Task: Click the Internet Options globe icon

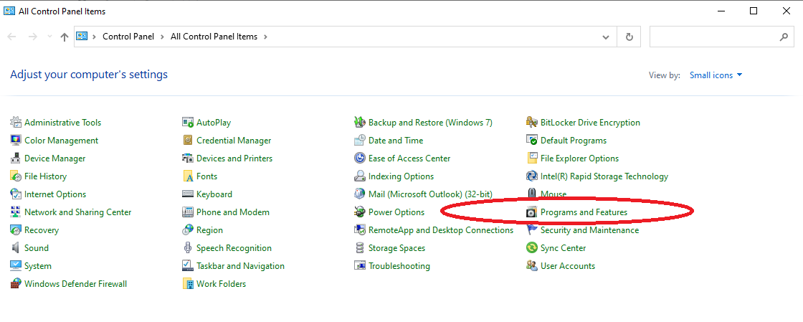Action: click(15, 194)
